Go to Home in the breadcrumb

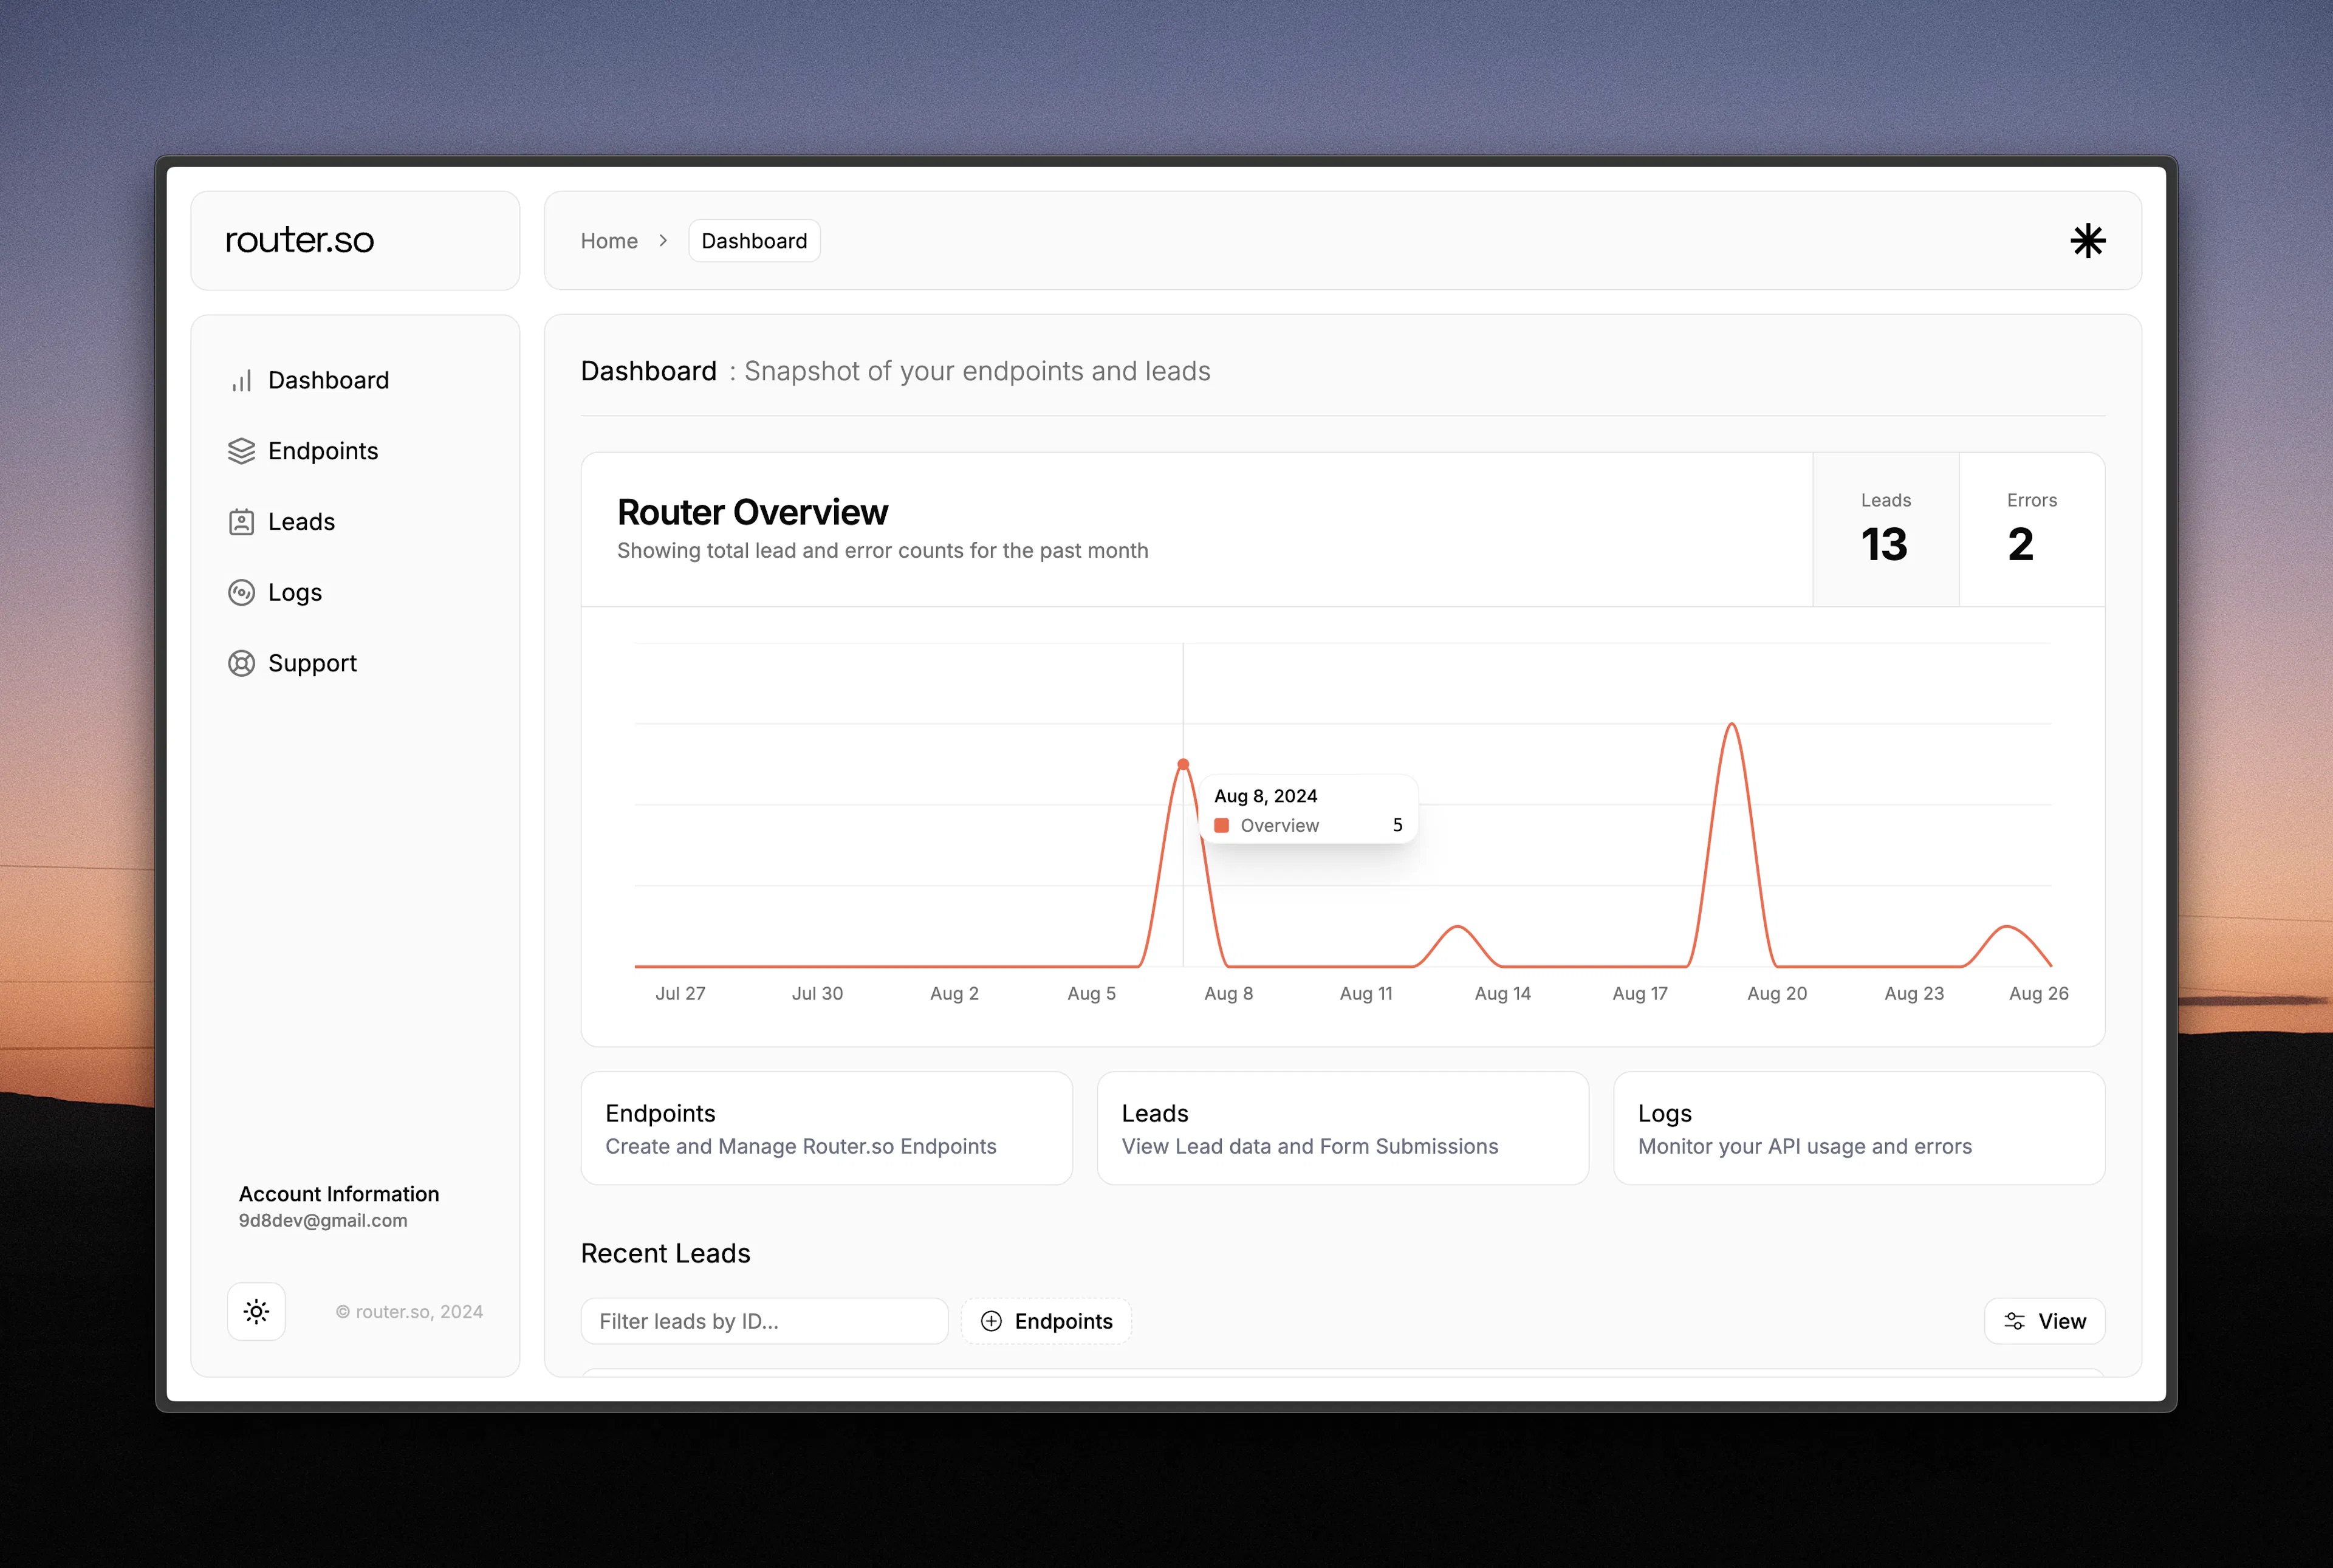[609, 241]
